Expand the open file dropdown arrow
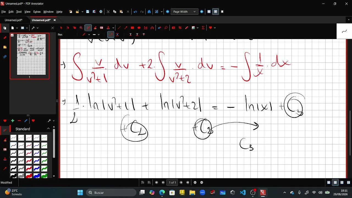This screenshot has width=352, height=198. [x=82, y=12]
